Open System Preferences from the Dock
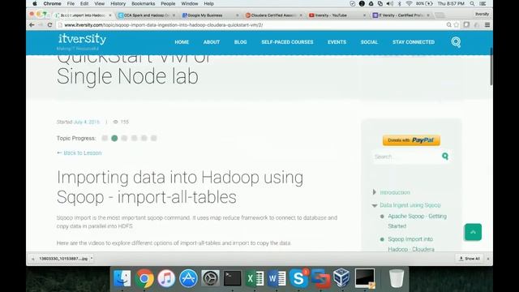The height and width of the screenshot is (292, 519). [x=210, y=278]
